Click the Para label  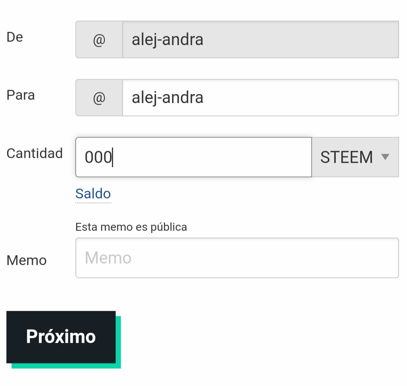point(21,95)
